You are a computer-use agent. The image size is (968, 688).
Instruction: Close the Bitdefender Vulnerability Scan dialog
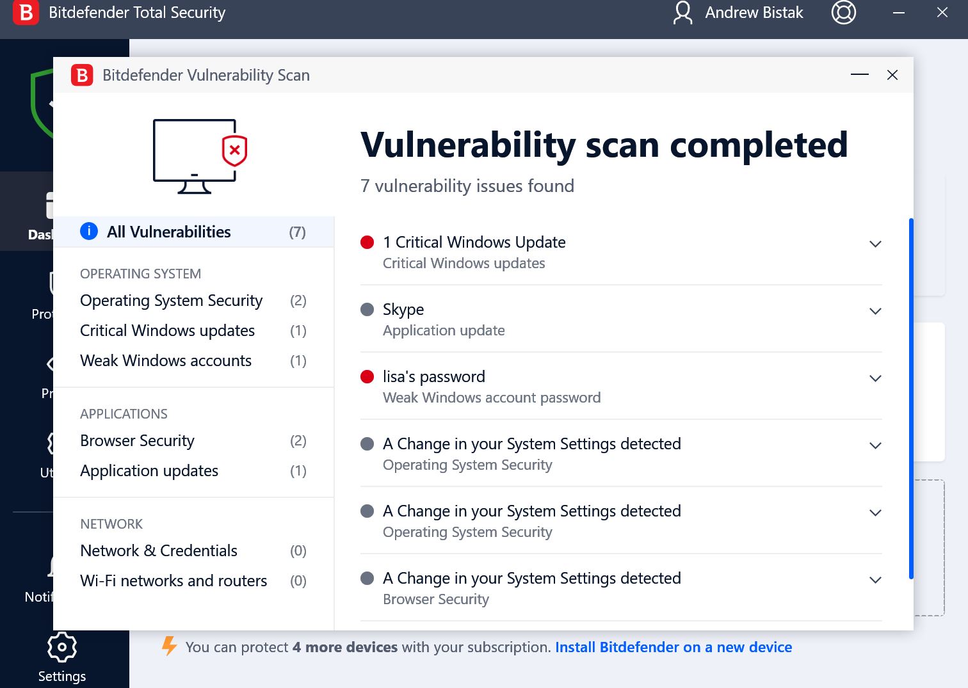click(x=892, y=75)
